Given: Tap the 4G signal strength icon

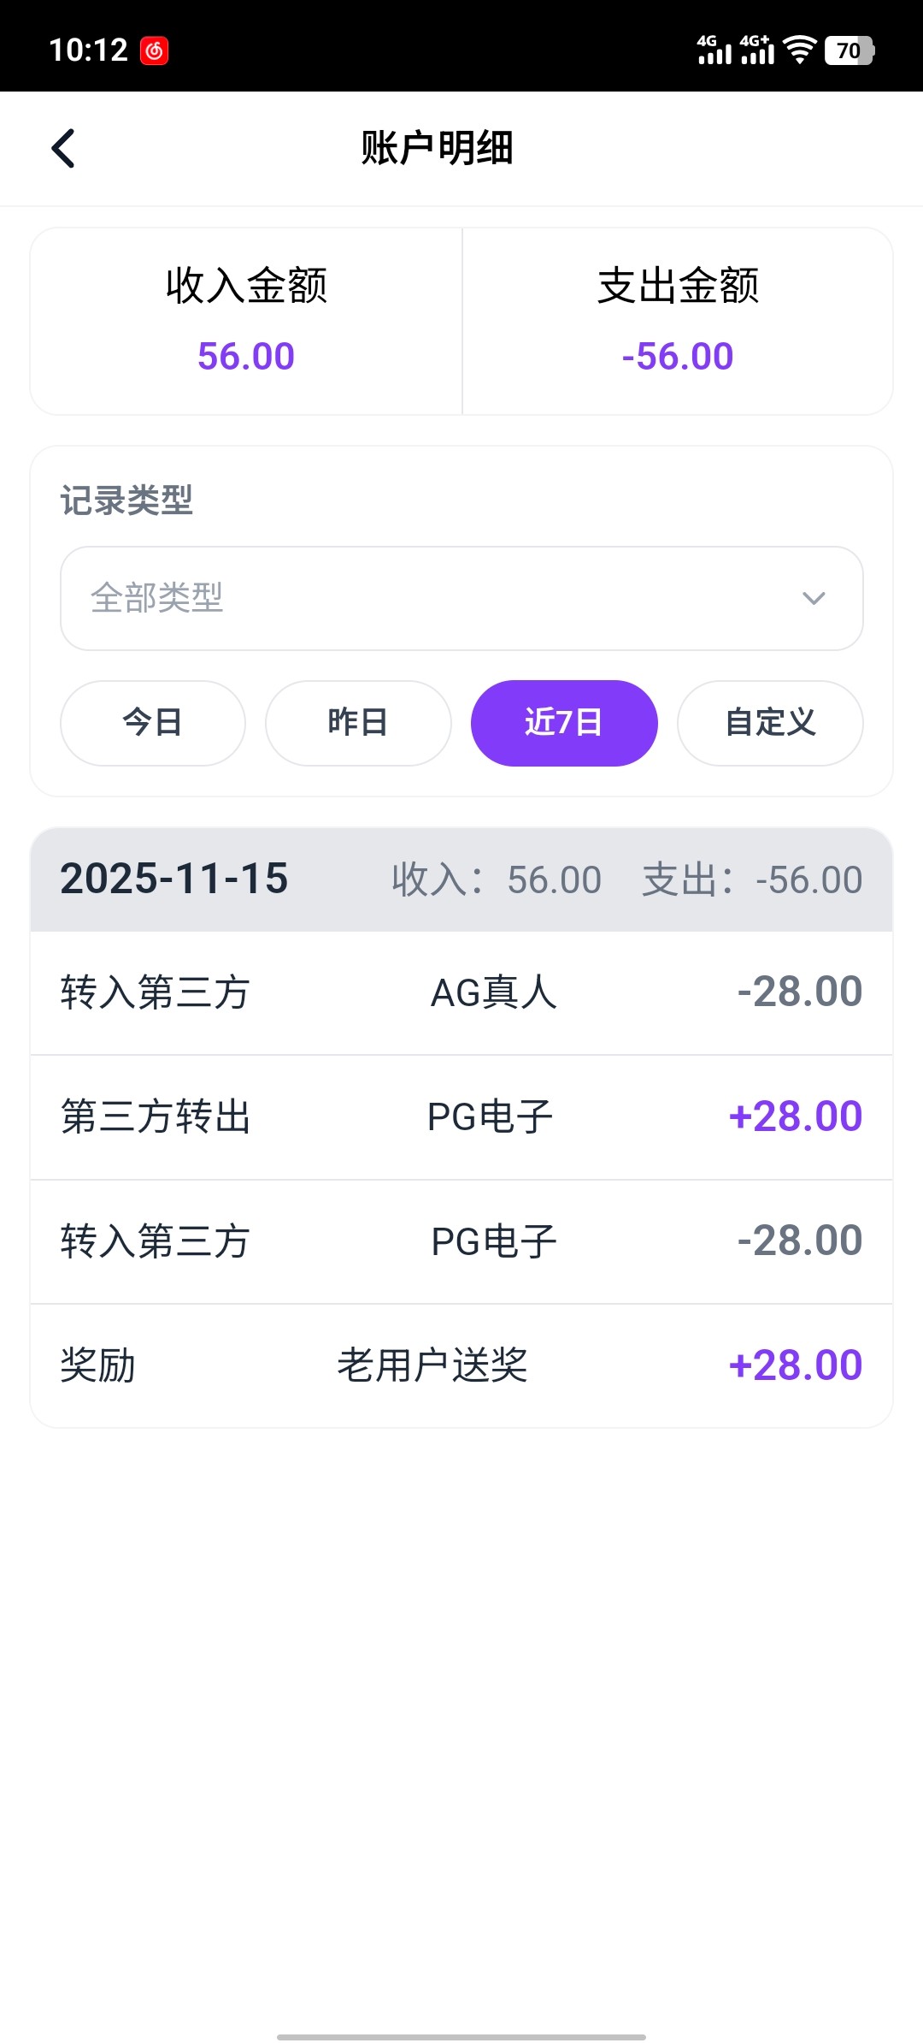Looking at the screenshot, I should (714, 50).
